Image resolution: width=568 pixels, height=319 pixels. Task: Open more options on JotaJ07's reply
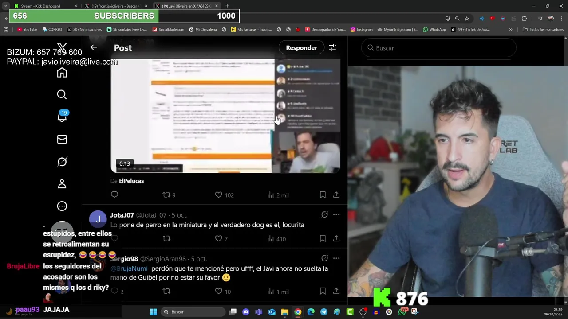336,214
